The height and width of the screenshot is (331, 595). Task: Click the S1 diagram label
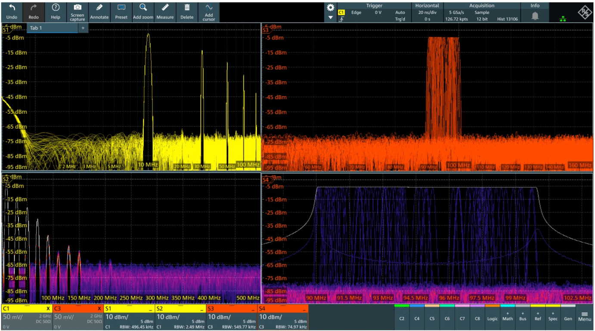[6, 31]
